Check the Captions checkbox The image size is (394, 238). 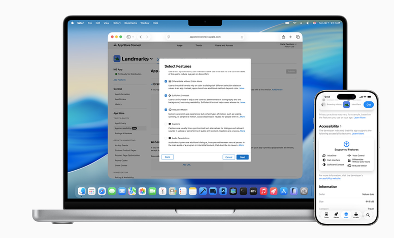point(166,124)
